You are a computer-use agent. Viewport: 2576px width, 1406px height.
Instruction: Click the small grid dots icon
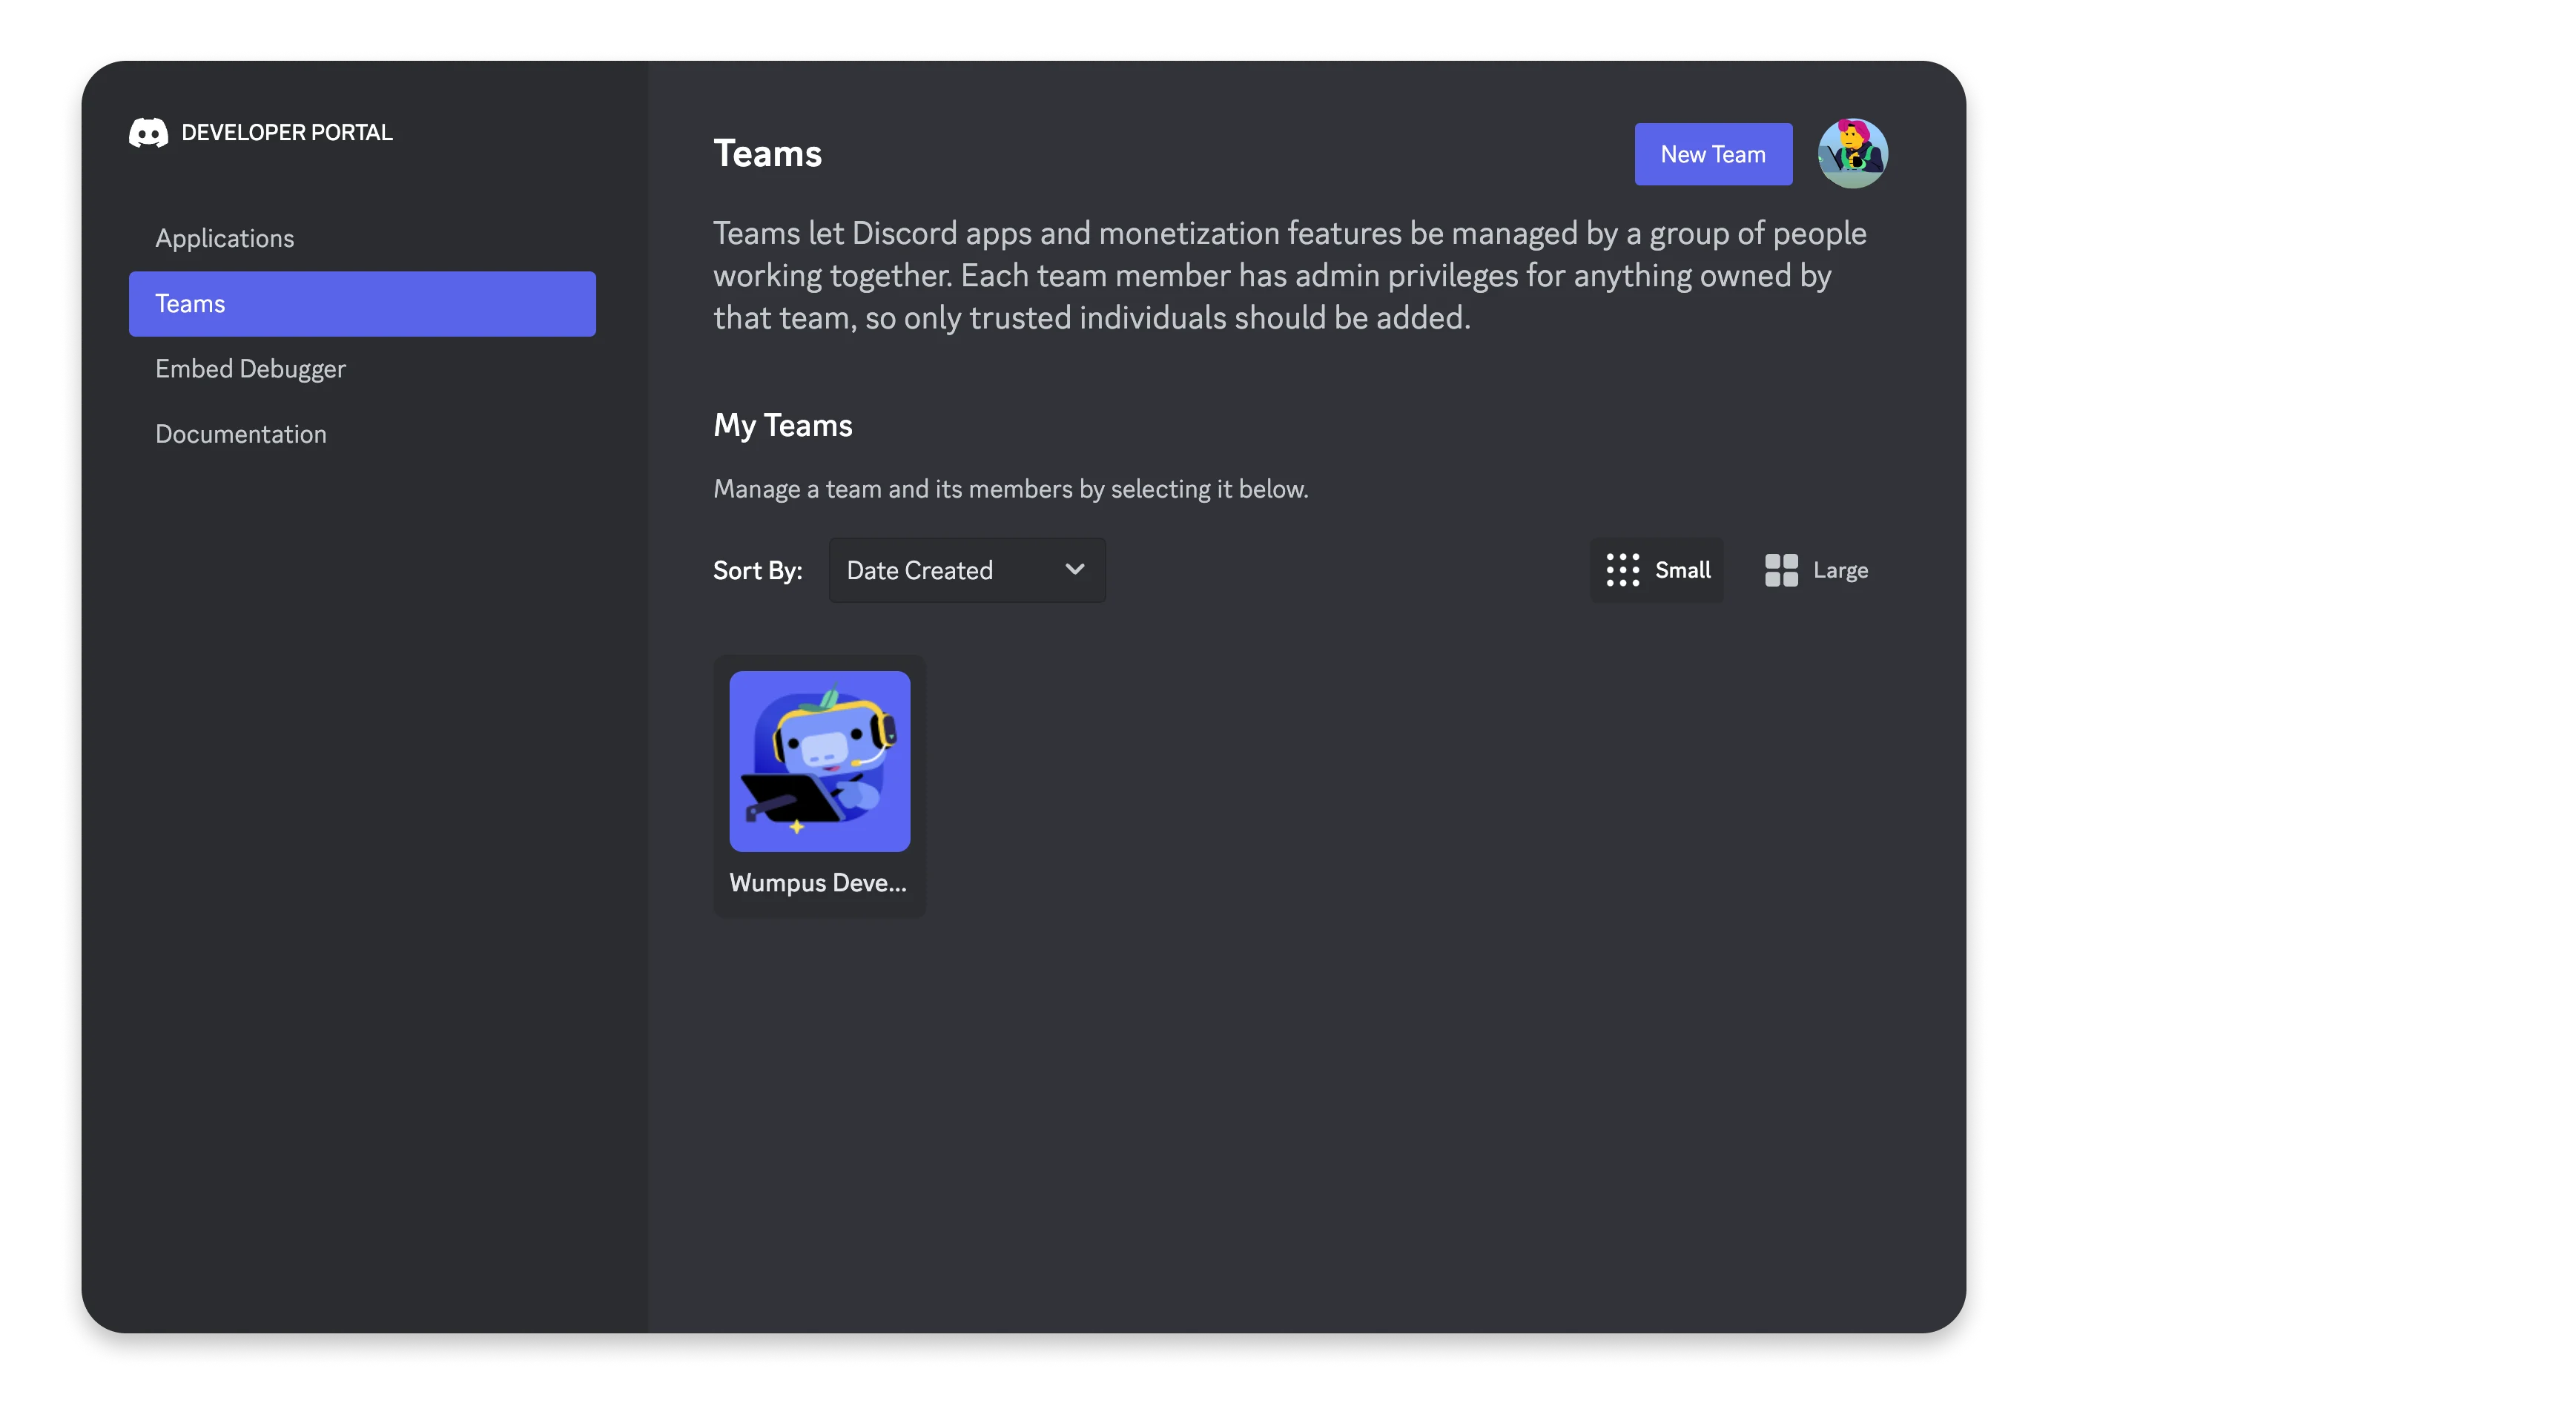(1622, 570)
